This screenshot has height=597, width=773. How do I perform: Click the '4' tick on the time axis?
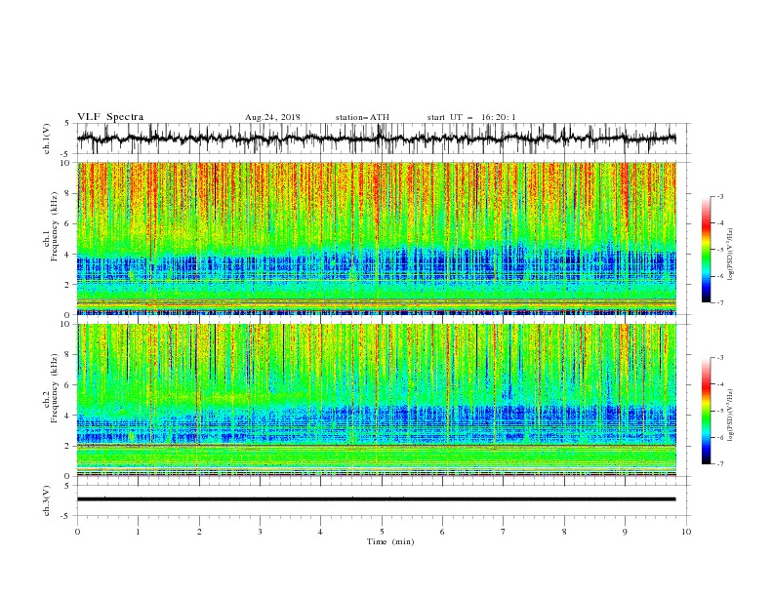(321, 532)
